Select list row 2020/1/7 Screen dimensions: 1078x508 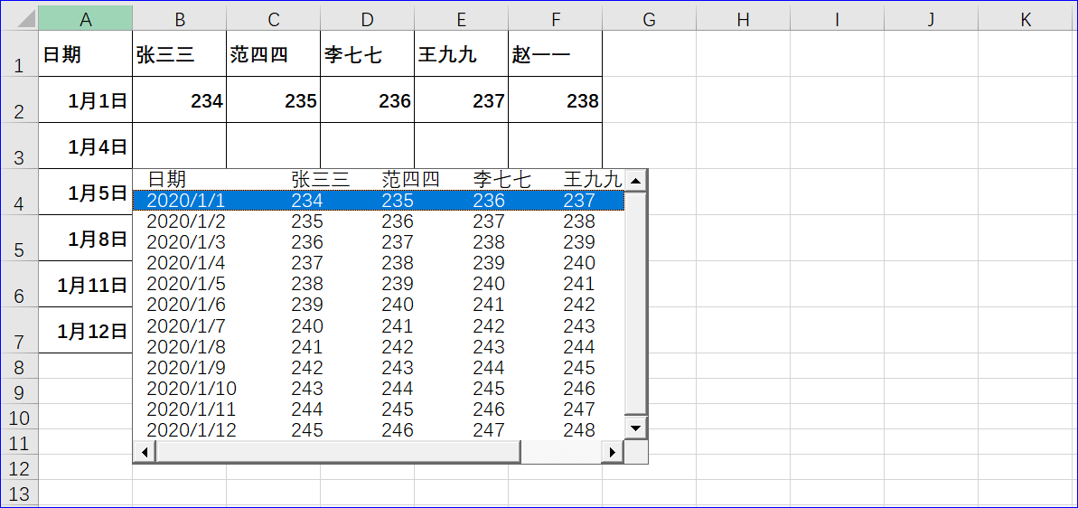click(379, 325)
